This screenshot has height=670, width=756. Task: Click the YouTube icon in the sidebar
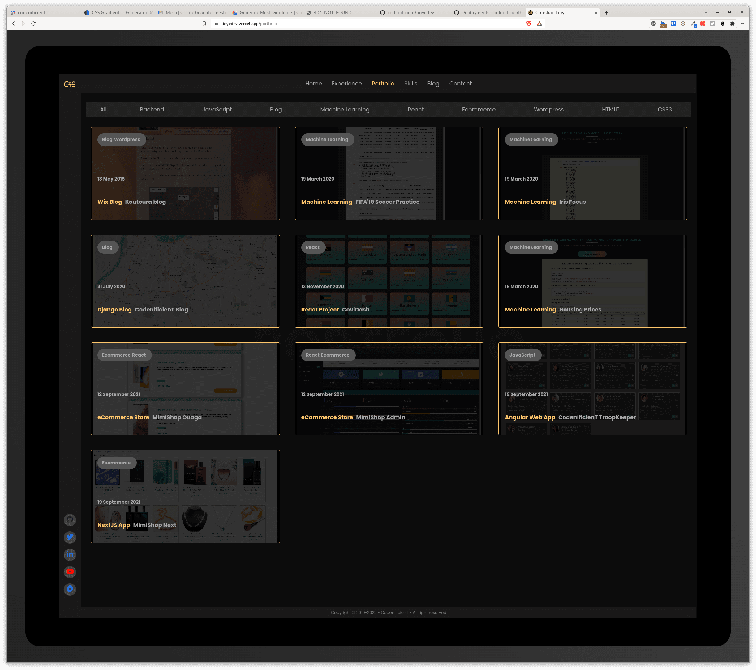70,572
